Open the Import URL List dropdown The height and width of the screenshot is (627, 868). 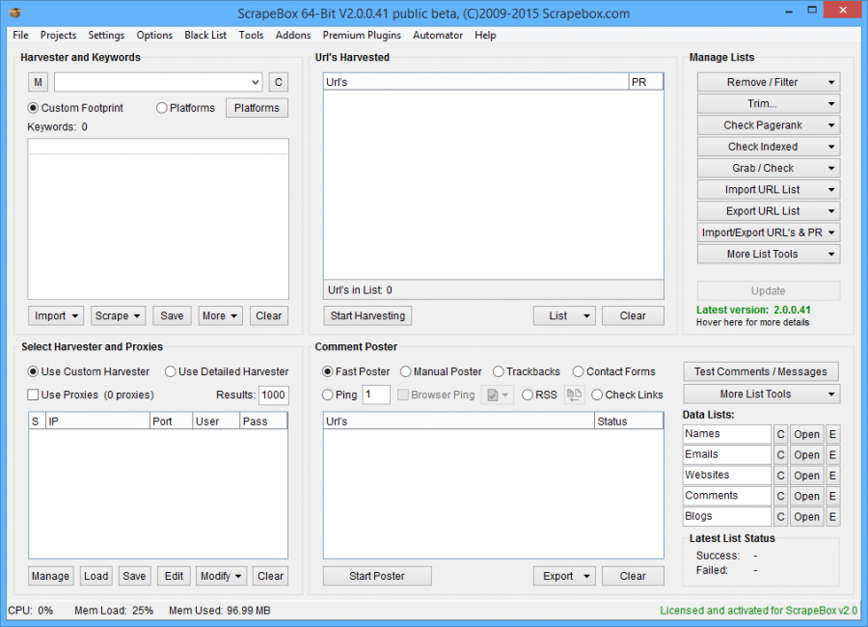(x=769, y=190)
